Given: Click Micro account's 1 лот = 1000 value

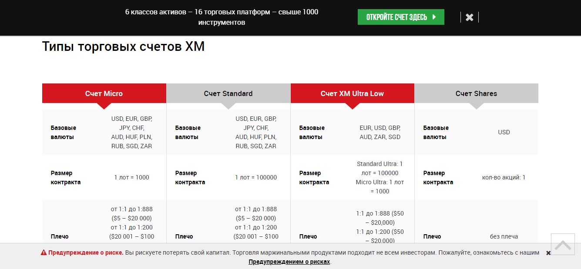Looking at the screenshot, I should tap(131, 177).
